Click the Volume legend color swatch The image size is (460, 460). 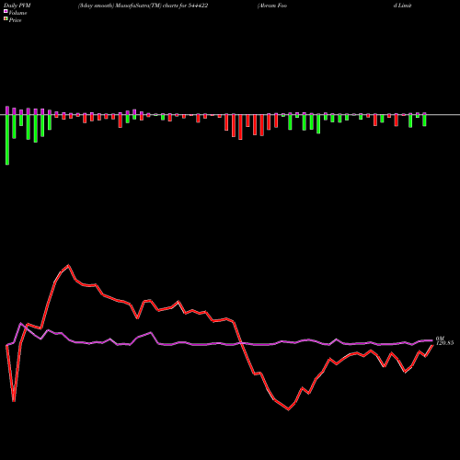tap(6, 11)
